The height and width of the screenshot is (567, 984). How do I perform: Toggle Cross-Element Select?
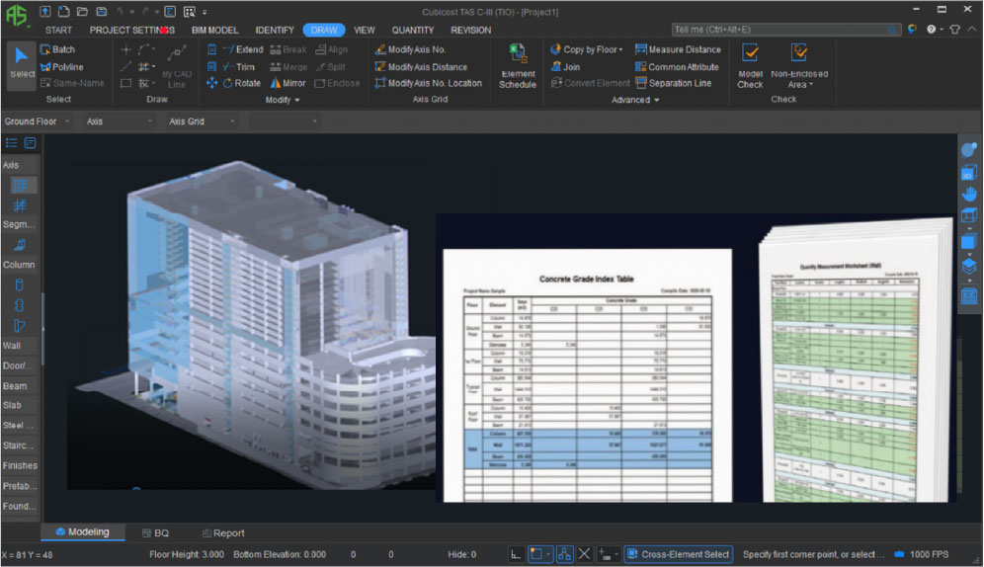(679, 554)
